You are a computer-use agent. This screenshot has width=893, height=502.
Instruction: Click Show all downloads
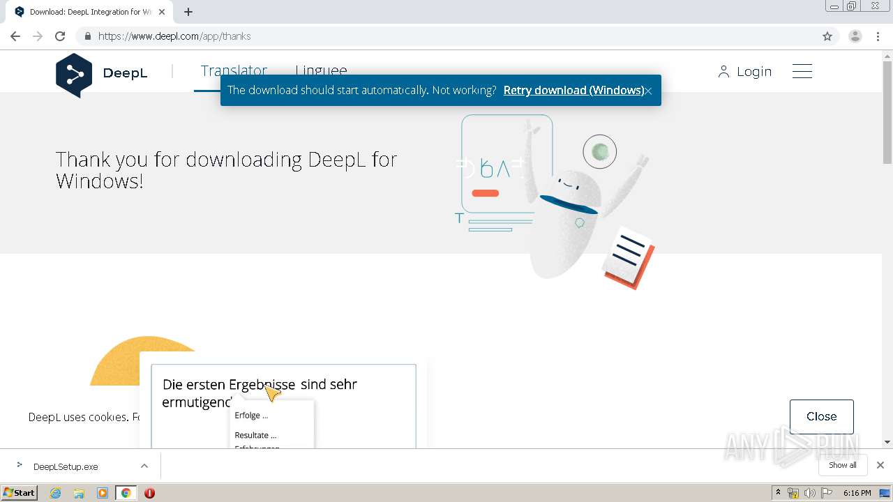(843, 465)
